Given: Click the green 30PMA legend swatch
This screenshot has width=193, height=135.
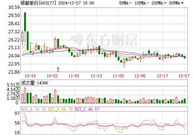Looking at the screenshot, I should pyautogui.click(x=182, y=3).
